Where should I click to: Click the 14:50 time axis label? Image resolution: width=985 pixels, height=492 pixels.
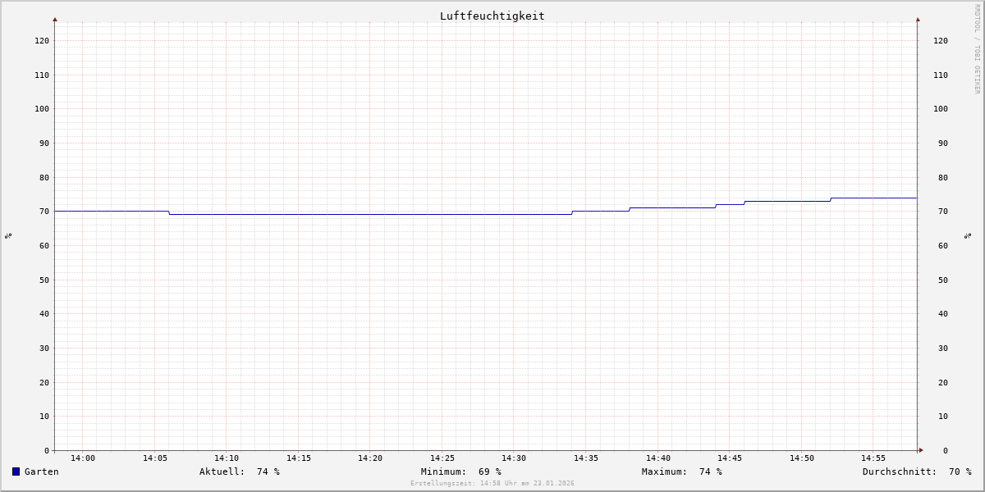pyautogui.click(x=802, y=458)
